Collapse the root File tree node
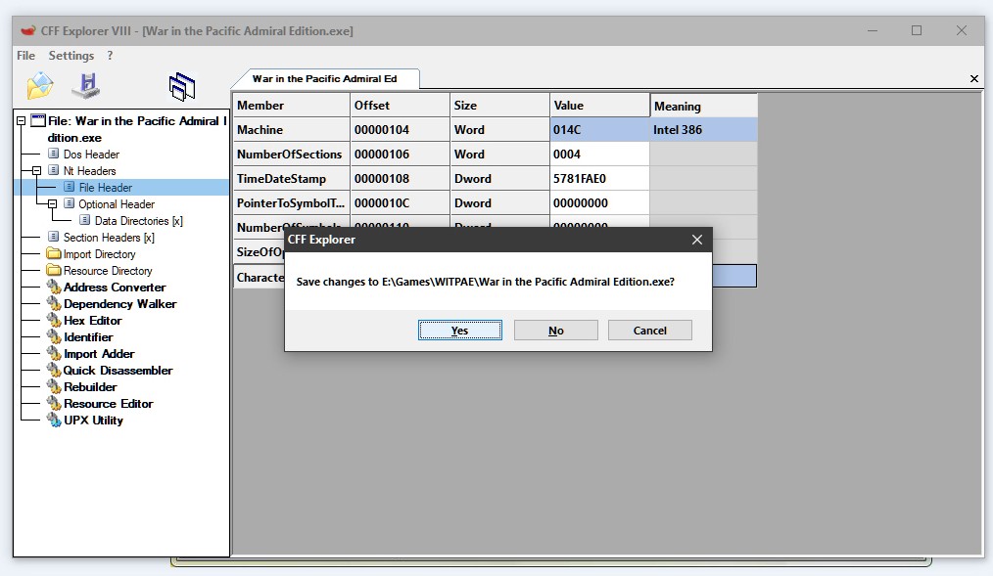Viewport: 993px width, 576px height. 21,120
